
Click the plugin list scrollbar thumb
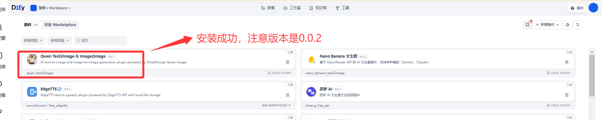[592, 75]
